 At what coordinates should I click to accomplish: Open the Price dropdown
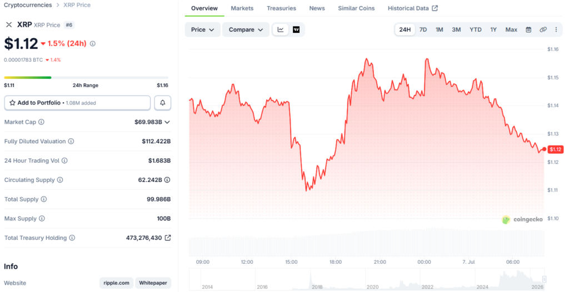(x=202, y=30)
